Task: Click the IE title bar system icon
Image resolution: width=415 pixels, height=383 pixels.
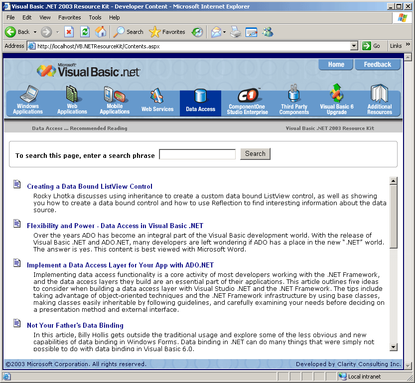Action: pyautogui.click(x=6, y=6)
